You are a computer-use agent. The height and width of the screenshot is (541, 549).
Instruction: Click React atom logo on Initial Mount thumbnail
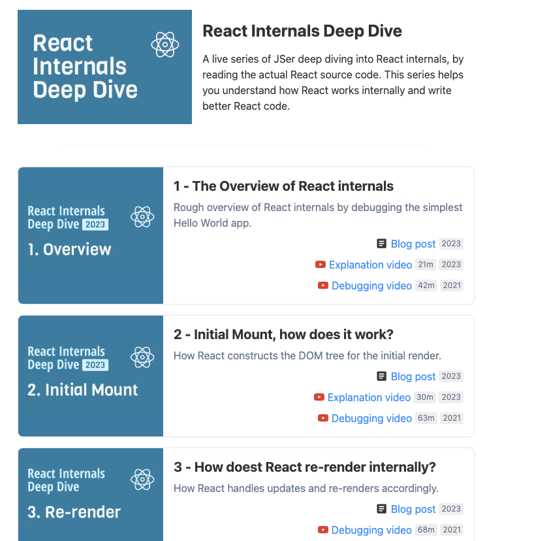click(x=142, y=357)
